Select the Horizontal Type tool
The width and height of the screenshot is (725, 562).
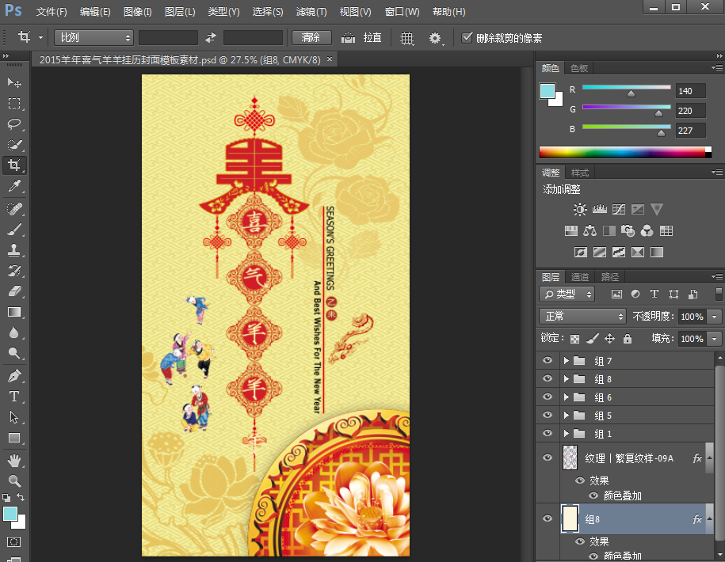pos(14,397)
